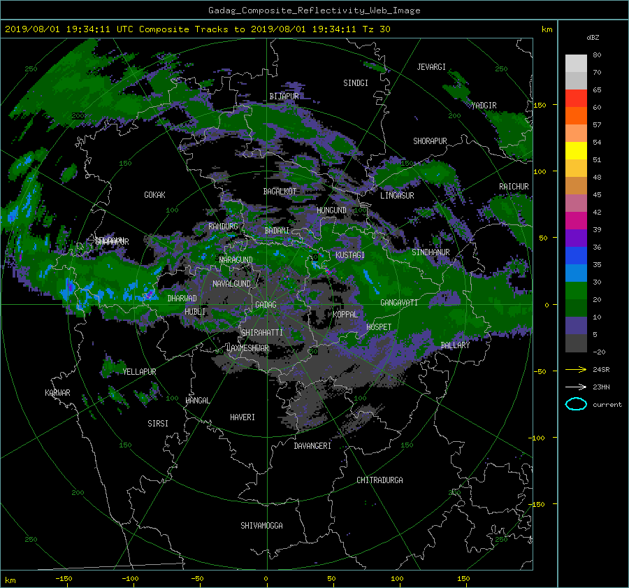Click the dBZ legend heading
629x588 pixels.
(593, 38)
